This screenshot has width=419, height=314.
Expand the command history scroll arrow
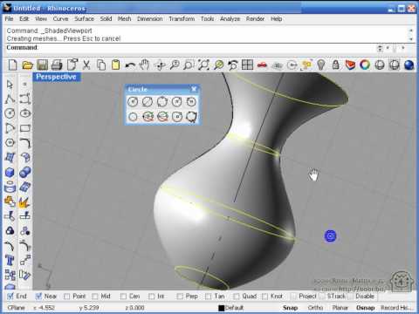411,38
